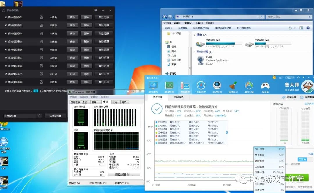The width and height of the screenshot is (314, 193).
Task: Select the ECap webcam icon
Action: (200, 60)
